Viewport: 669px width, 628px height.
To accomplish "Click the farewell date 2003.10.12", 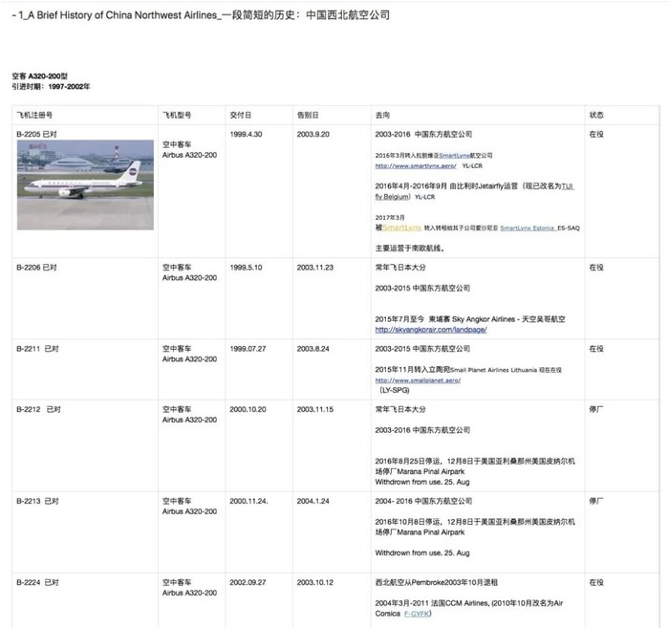I will point(315,582).
